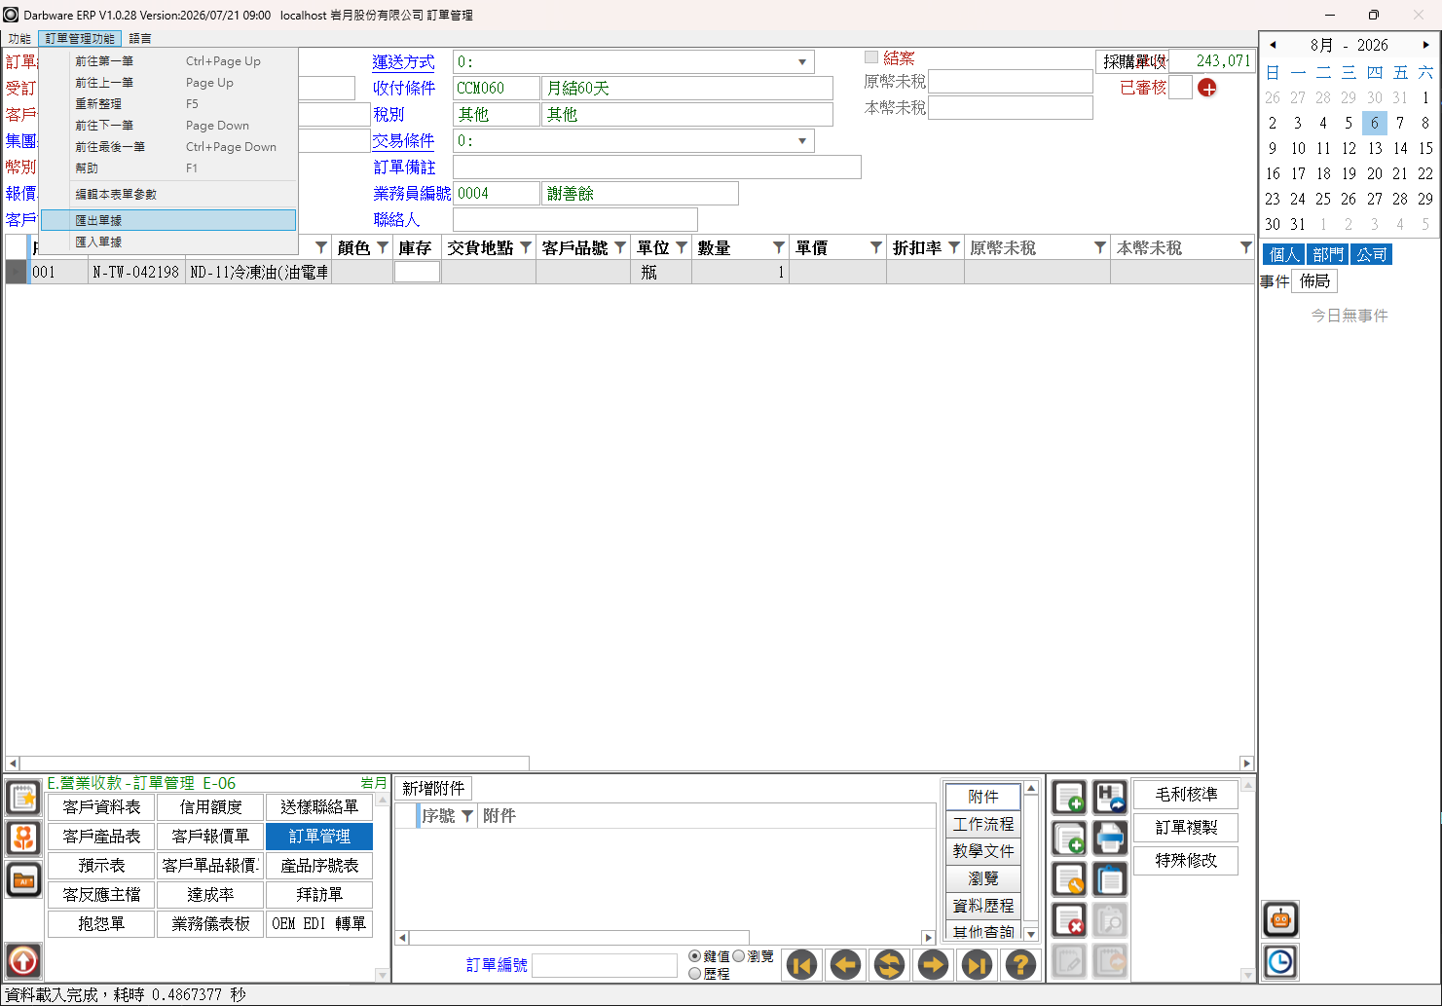Click the 訂單備註 input field
Screen dimensions: 1442x1006
(657, 168)
